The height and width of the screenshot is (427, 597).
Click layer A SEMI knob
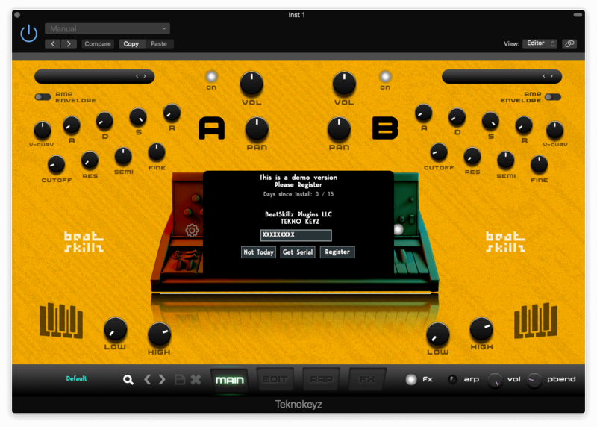(x=123, y=156)
